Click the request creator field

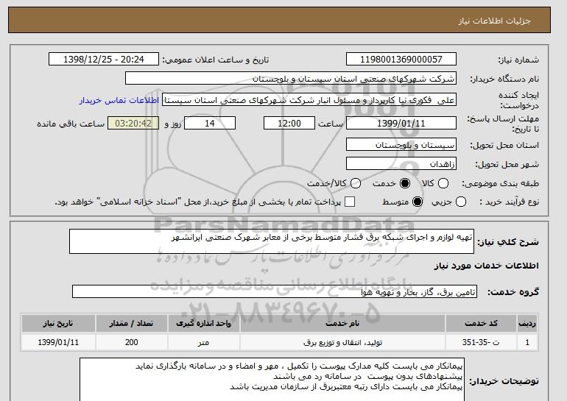pos(309,100)
